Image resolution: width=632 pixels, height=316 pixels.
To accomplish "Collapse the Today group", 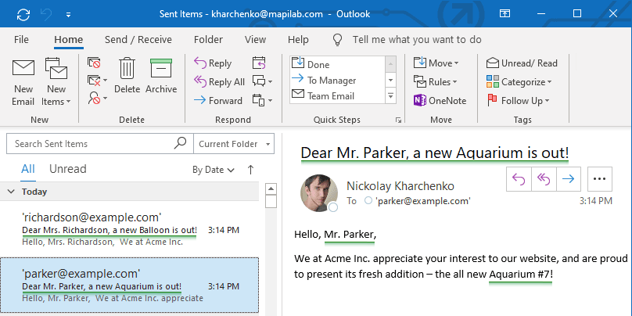I will pos(12,192).
